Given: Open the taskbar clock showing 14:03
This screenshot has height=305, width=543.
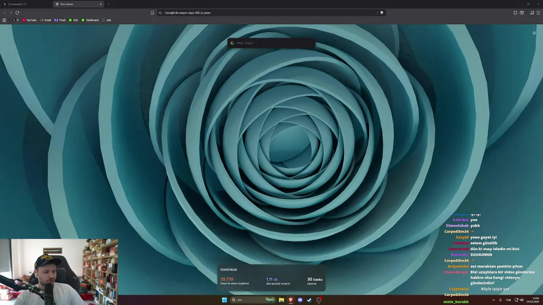Looking at the screenshot, I should coord(533,300).
